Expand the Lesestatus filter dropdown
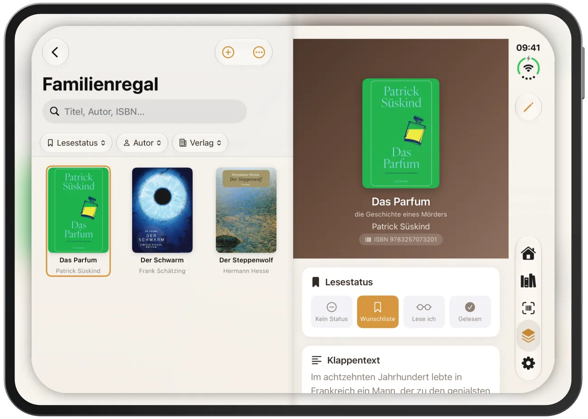Image resolution: width=588 pixels, height=419 pixels. (x=76, y=143)
